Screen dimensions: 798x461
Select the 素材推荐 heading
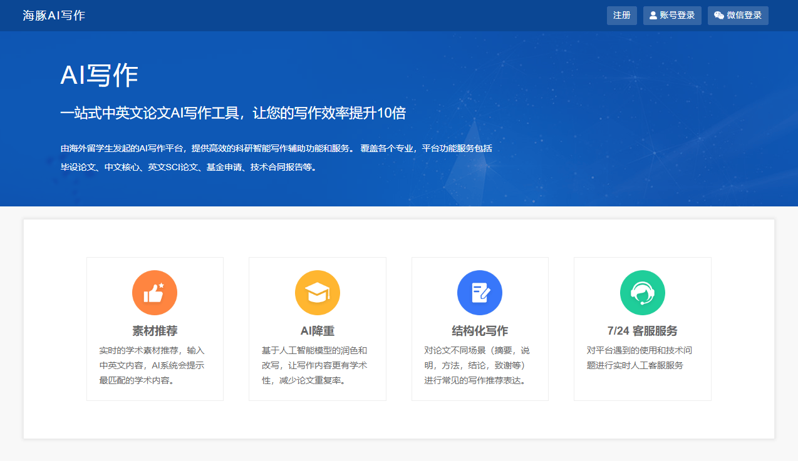tap(155, 331)
